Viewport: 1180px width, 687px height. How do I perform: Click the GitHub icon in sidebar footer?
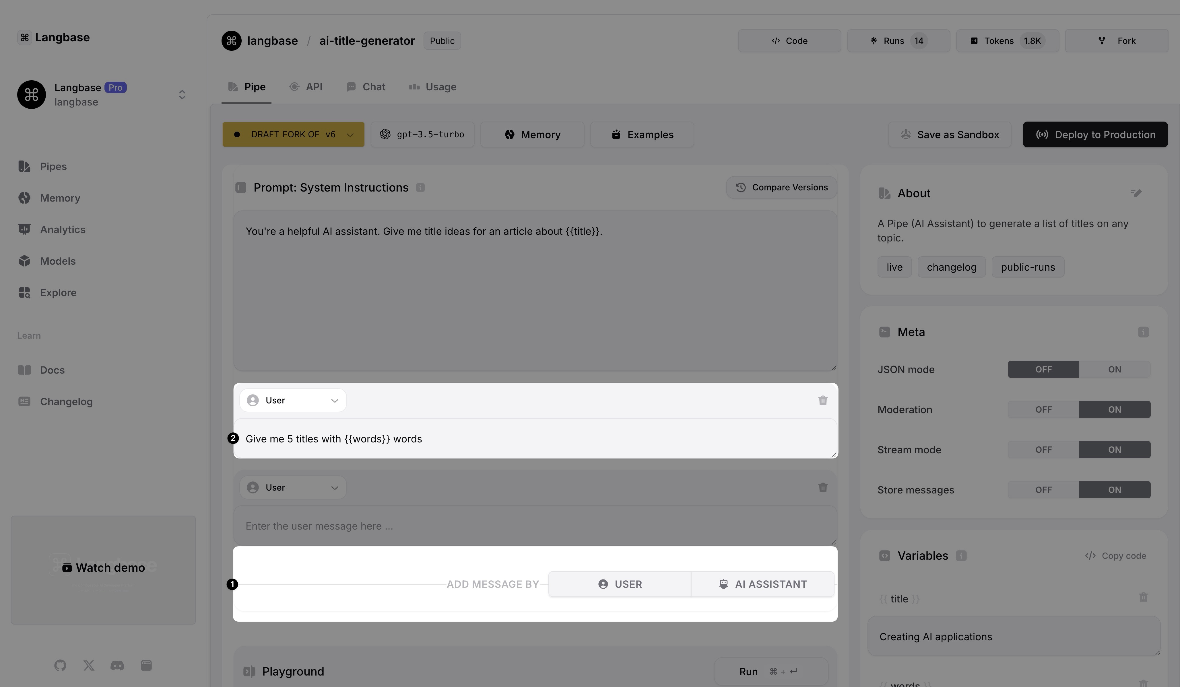click(x=60, y=665)
